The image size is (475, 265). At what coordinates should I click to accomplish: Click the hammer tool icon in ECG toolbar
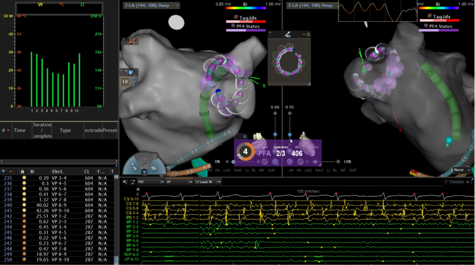[x=125, y=182]
